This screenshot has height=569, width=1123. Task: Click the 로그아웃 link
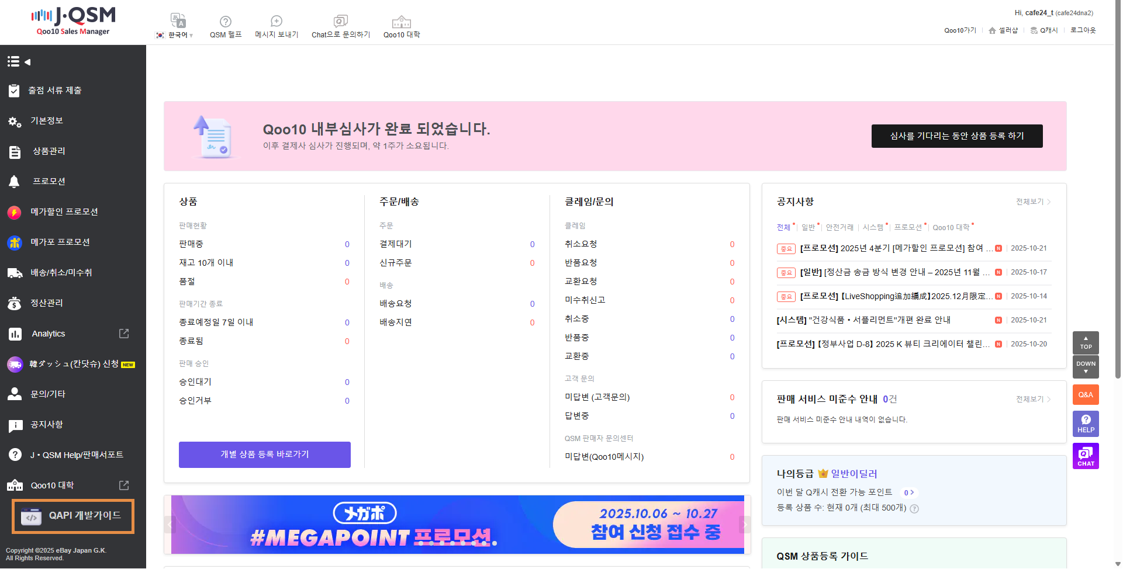click(1083, 30)
